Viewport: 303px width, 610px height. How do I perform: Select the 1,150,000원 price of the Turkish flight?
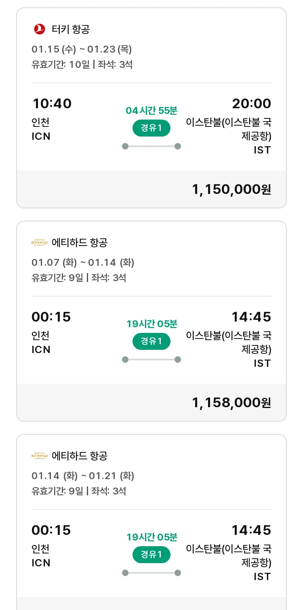pyautogui.click(x=231, y=189)
